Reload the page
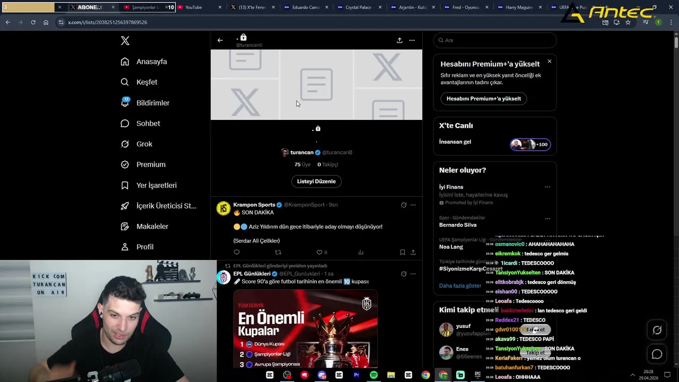Screen dimensions: 679x382 (33, 22)
